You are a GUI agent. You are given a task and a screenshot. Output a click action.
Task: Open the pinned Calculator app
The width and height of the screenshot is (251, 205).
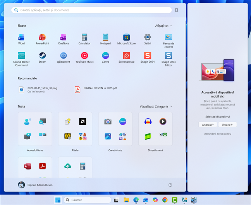(84, 39)
